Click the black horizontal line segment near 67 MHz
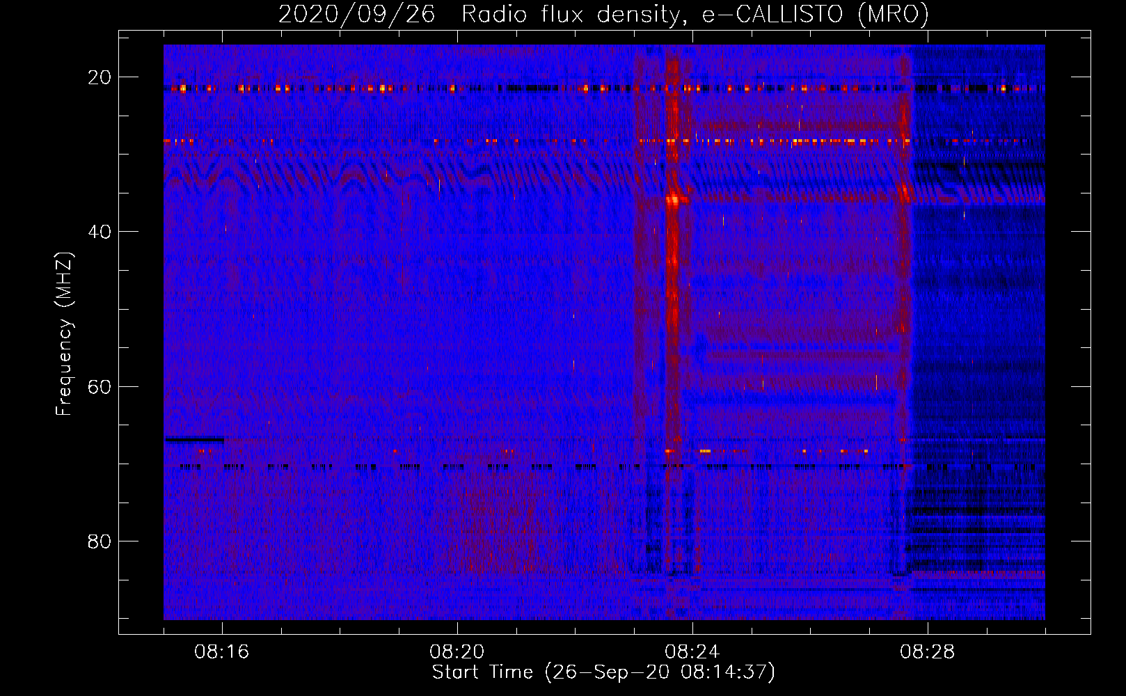 pos(194,439)
